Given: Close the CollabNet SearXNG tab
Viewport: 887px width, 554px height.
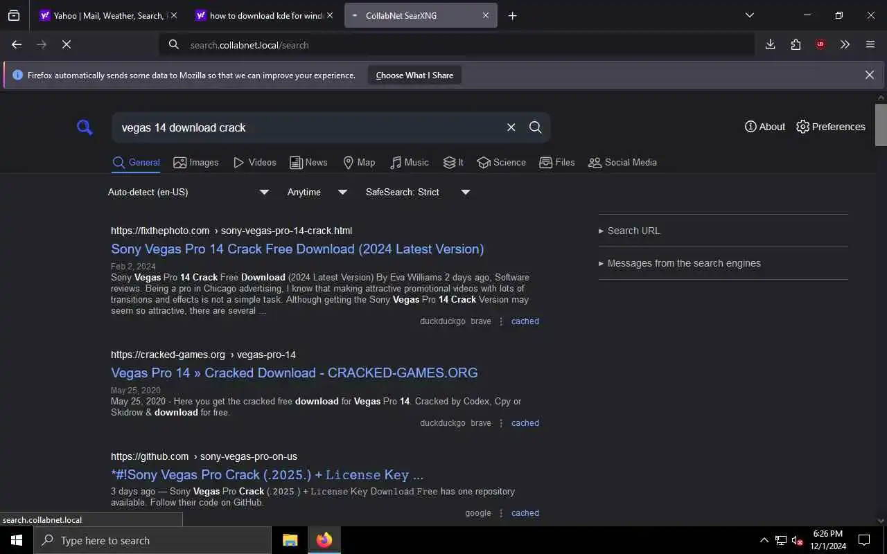Looking at the screenshot, I should tap(486, 15).
